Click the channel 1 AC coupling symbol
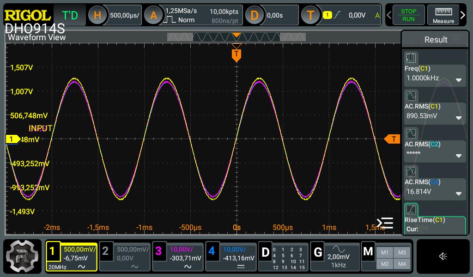Image resolution: width=473 pixels, height=277 pixels. click(x=81, y=267)
